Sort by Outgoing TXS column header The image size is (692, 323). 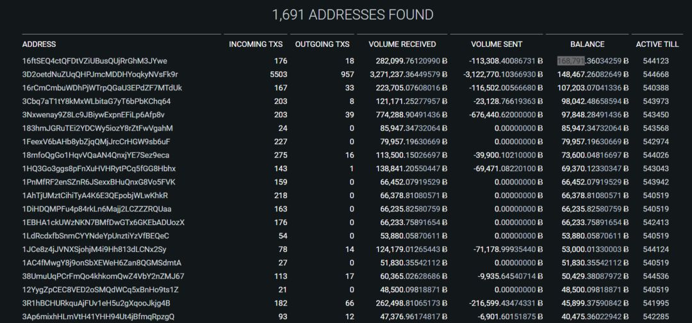[322, 44]
